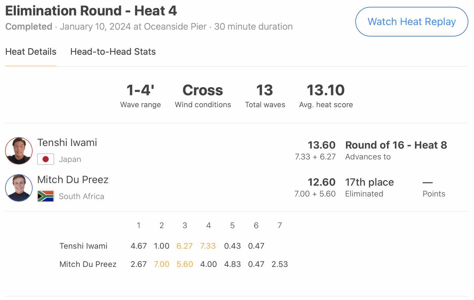Open Mitch Du Preez's athlete name link
The image size is (474, 300).
[x=73, y=180]
